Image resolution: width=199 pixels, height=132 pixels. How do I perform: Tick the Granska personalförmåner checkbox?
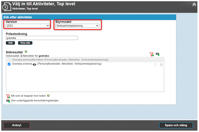(x=9, y=60)
